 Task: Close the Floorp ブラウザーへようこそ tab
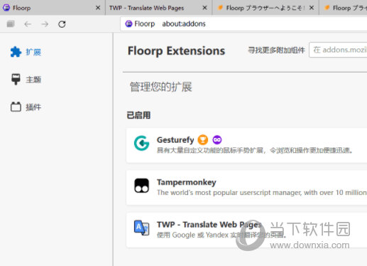tap(312, 8)
